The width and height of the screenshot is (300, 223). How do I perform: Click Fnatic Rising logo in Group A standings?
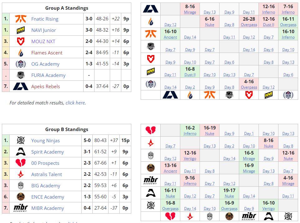[21, 19]
